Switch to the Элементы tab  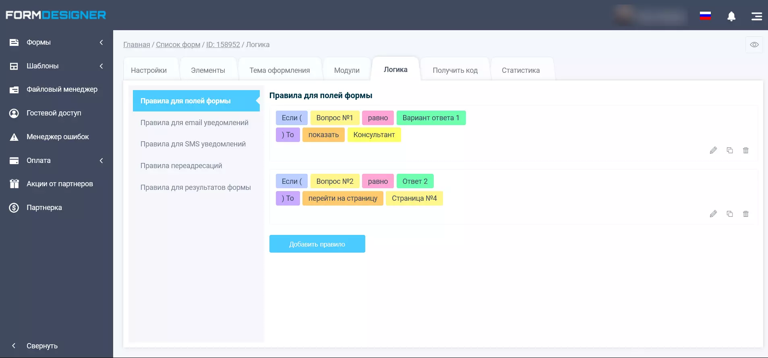[x=208, y=70]
